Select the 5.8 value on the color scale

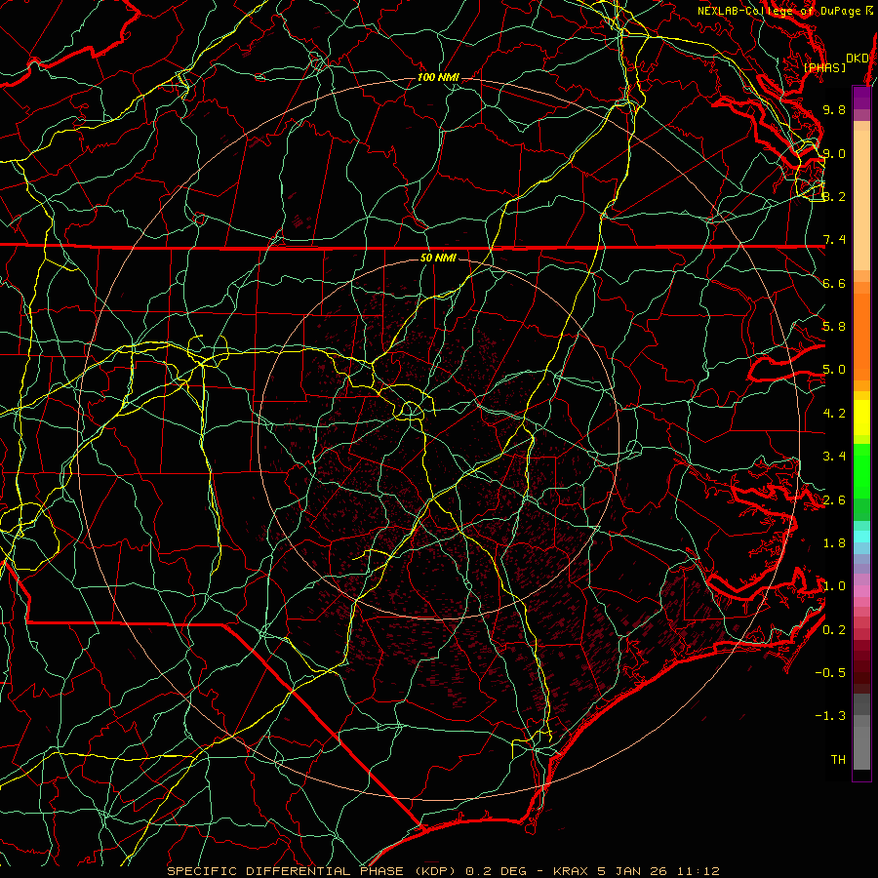pos(834,327)
